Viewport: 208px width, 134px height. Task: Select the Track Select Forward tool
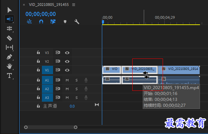pyautogui.click(x=9, y=19)
